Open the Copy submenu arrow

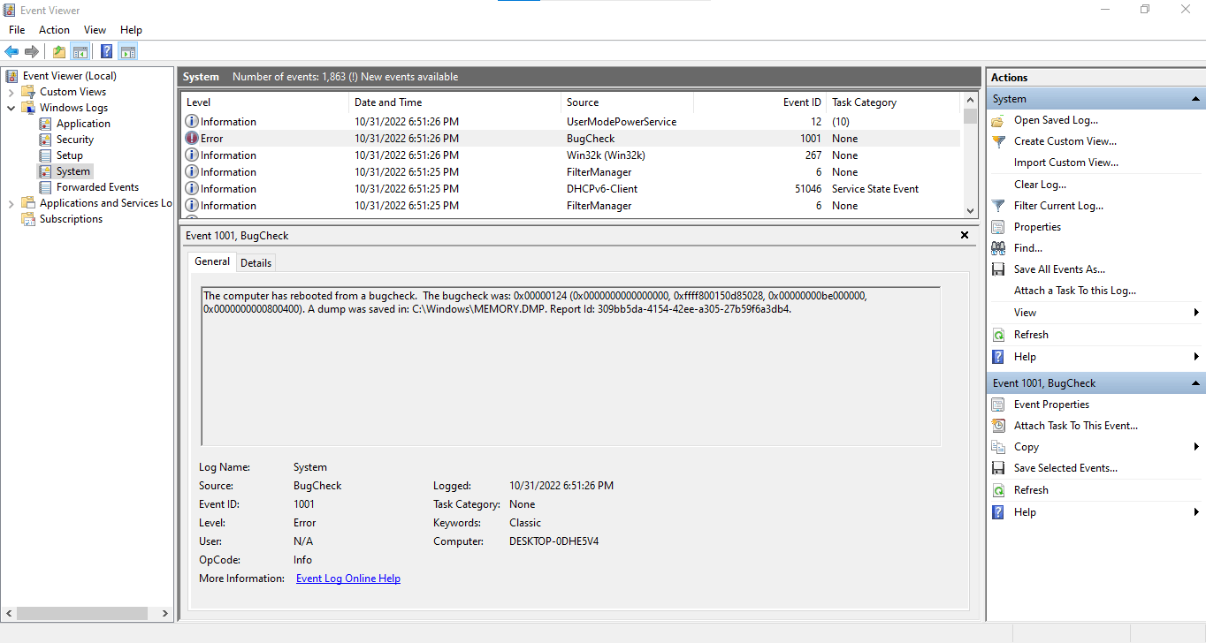click(1196, 447)
